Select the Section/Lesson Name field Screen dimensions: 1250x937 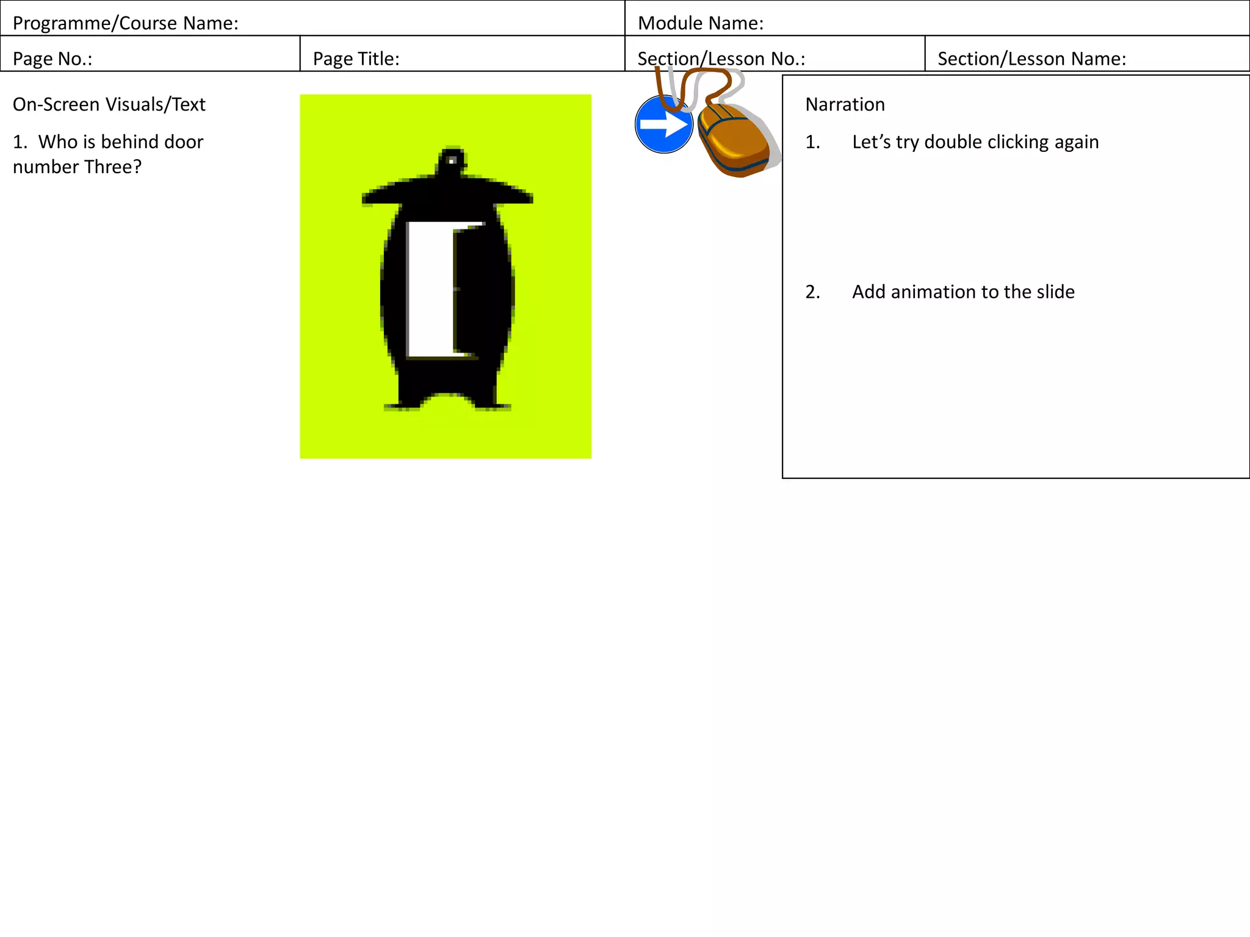click(1088, 54)
